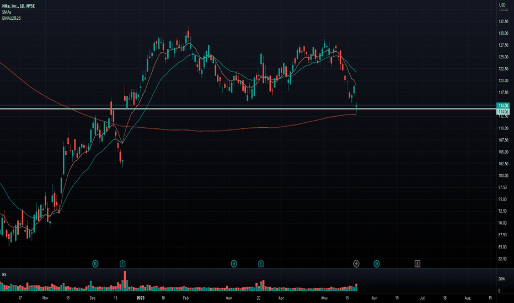Image resolution: width=514 pixels, height=303 pixels.
Task: Click the 110.00 price axis label
Action: [x=503, y=128]
